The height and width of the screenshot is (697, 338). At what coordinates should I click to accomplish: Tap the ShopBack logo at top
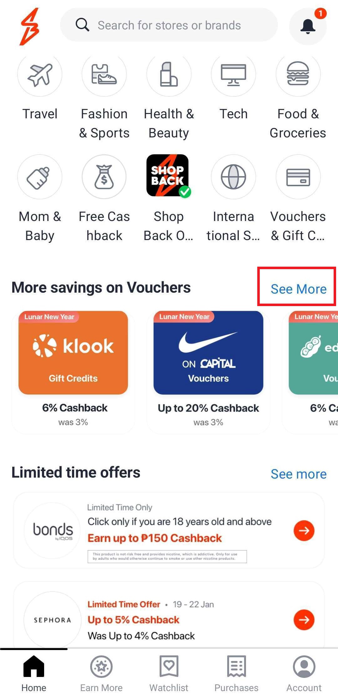[30, 26]
